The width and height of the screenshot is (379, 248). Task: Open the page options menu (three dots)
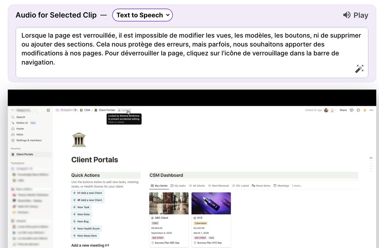point(371,110)
